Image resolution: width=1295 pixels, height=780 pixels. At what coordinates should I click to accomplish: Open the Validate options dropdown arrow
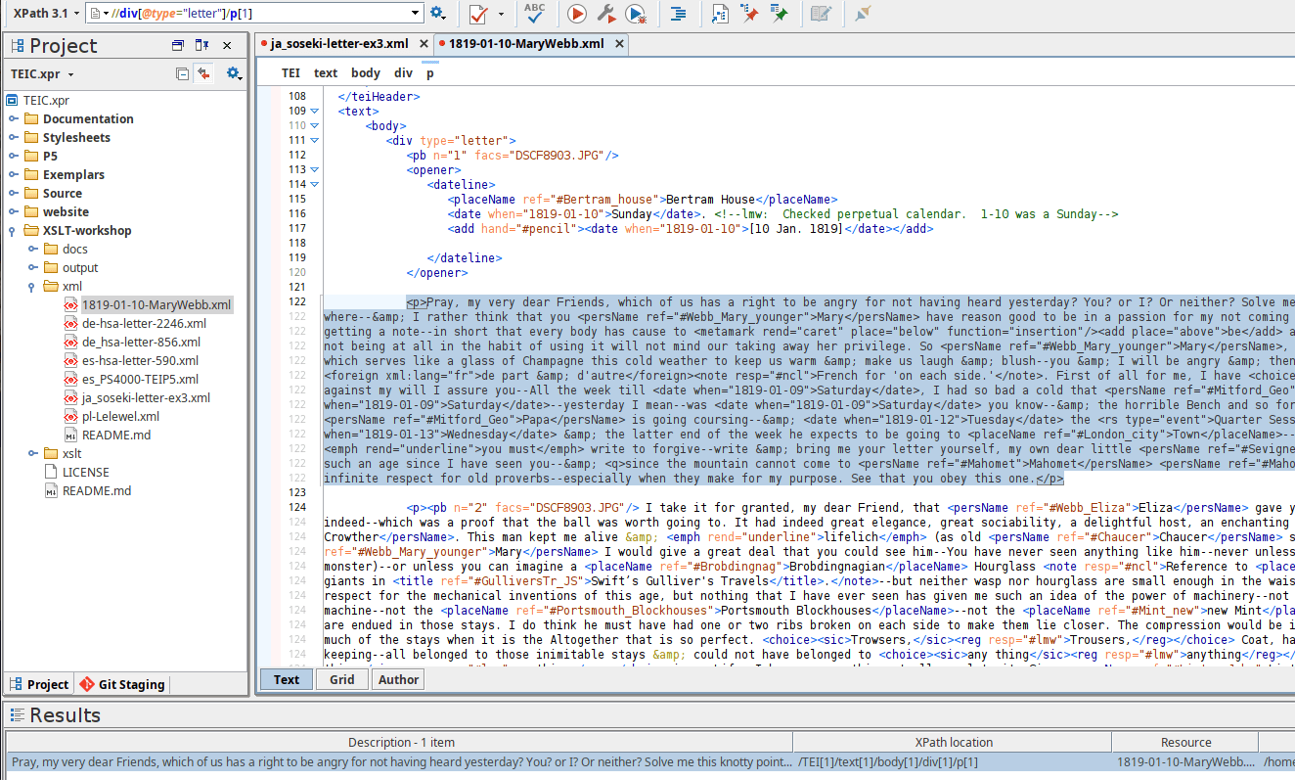click(x=501, y=14)
